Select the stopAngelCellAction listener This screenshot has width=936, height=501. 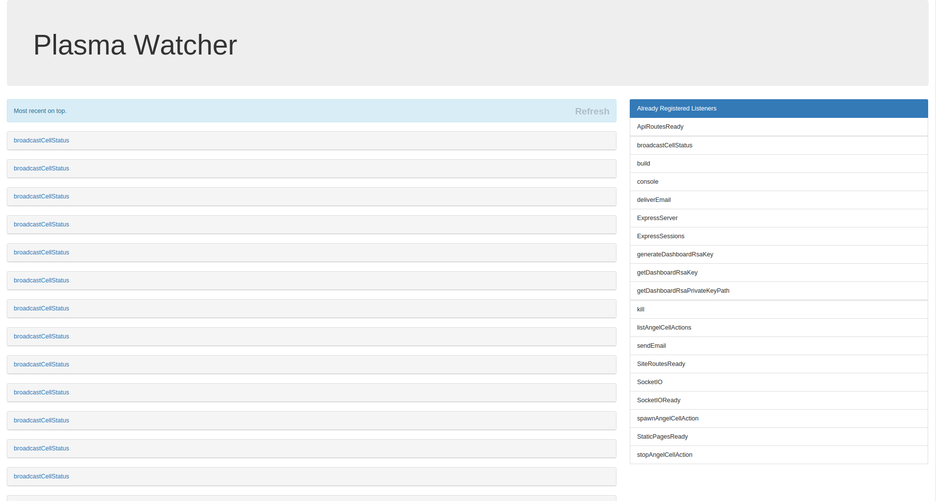pyautogui.click(x=665, y=455)
